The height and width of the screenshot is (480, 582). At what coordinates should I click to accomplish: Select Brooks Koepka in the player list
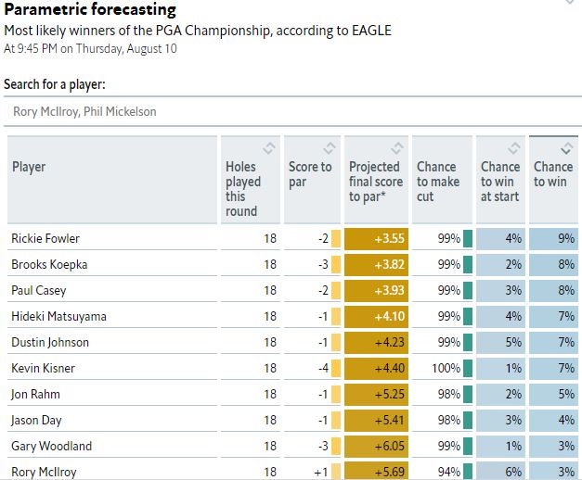49,265
